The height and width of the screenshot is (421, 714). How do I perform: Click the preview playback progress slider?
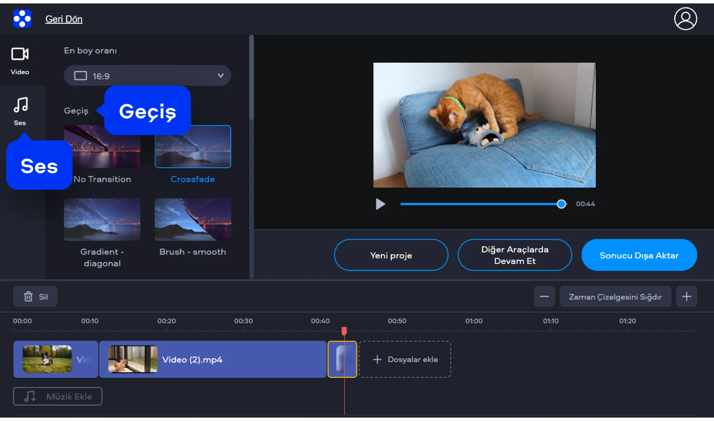pos(480,204)
